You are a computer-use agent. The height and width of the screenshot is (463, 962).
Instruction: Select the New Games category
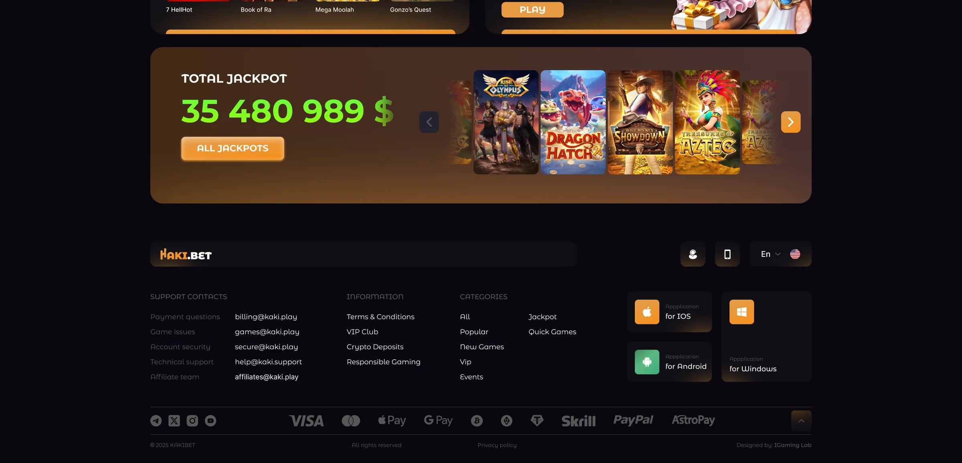pos(482,347)
